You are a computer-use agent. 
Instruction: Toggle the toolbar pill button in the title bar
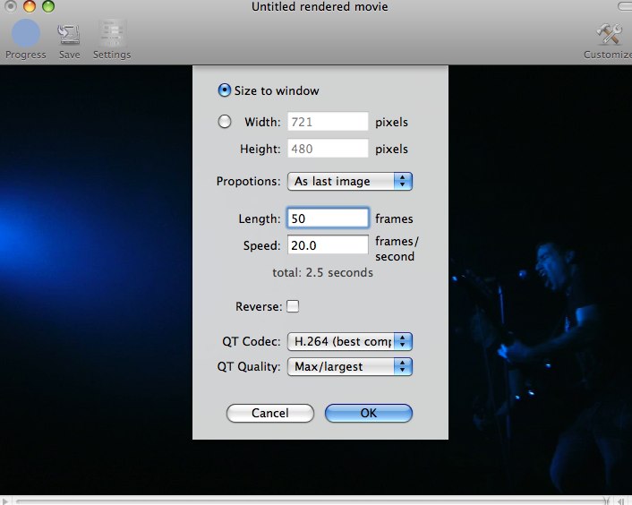pyautogui.click(x=624, y=6)
